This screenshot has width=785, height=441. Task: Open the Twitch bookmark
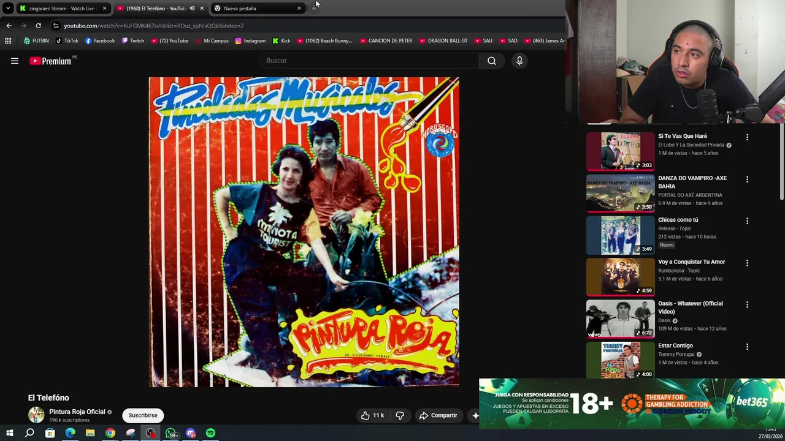133,41
